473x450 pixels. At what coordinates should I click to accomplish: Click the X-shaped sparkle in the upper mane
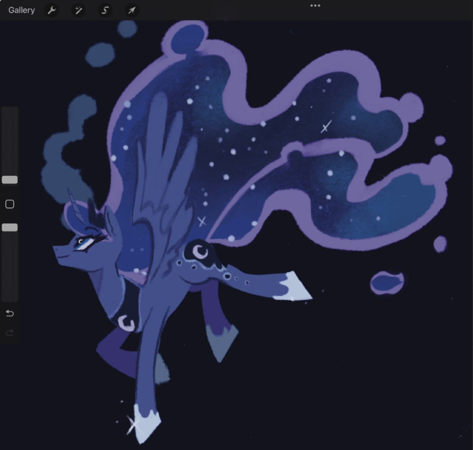326,127
